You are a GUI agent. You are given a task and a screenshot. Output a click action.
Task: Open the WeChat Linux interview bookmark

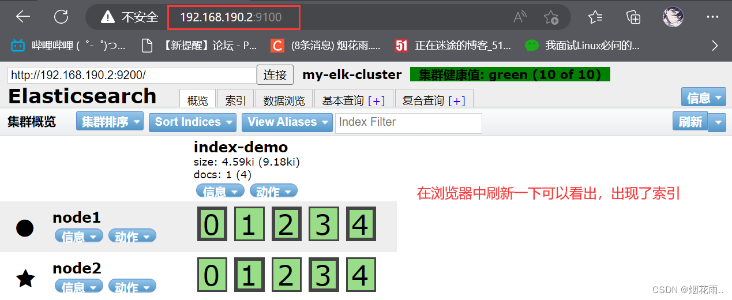[582, 46]
